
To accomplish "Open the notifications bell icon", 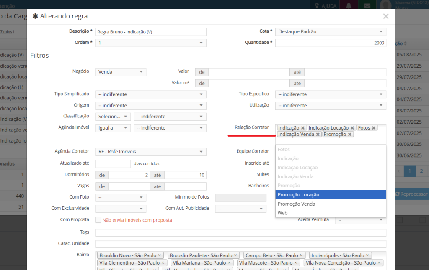I will point(349,6).
